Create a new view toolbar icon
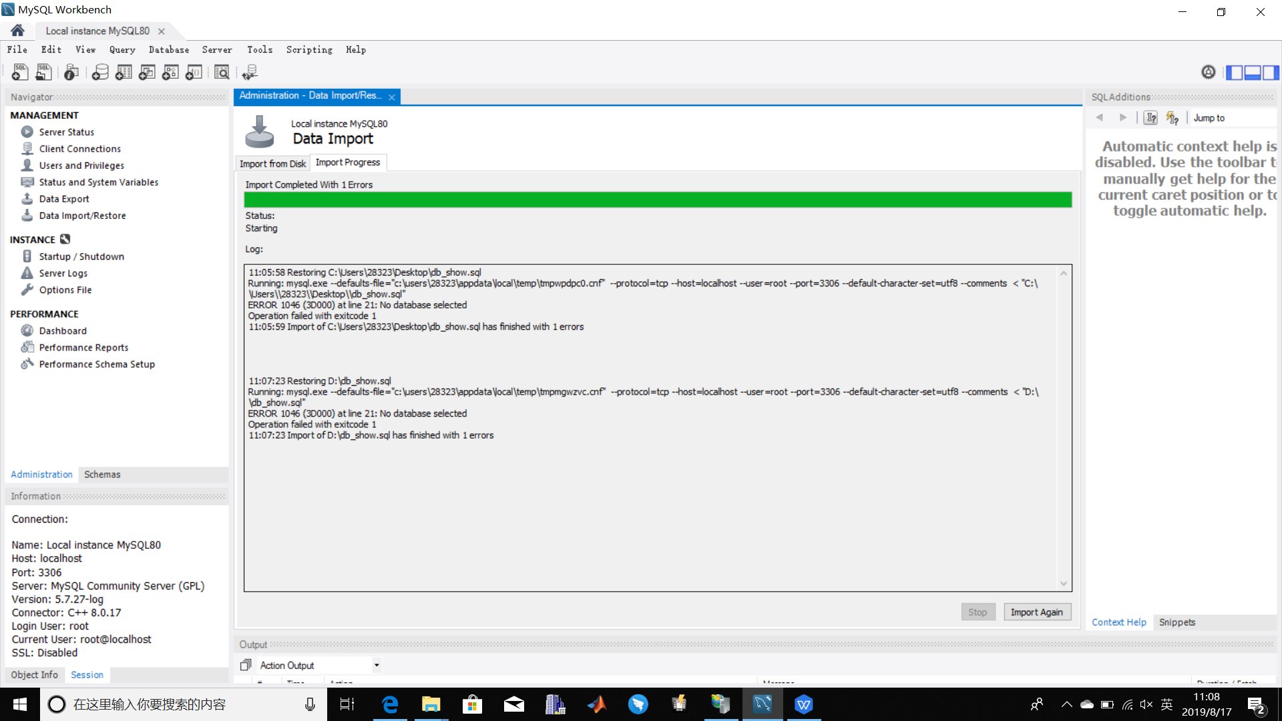 coord(147,72)
